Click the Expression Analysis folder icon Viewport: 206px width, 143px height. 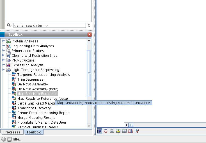[8, 65]
